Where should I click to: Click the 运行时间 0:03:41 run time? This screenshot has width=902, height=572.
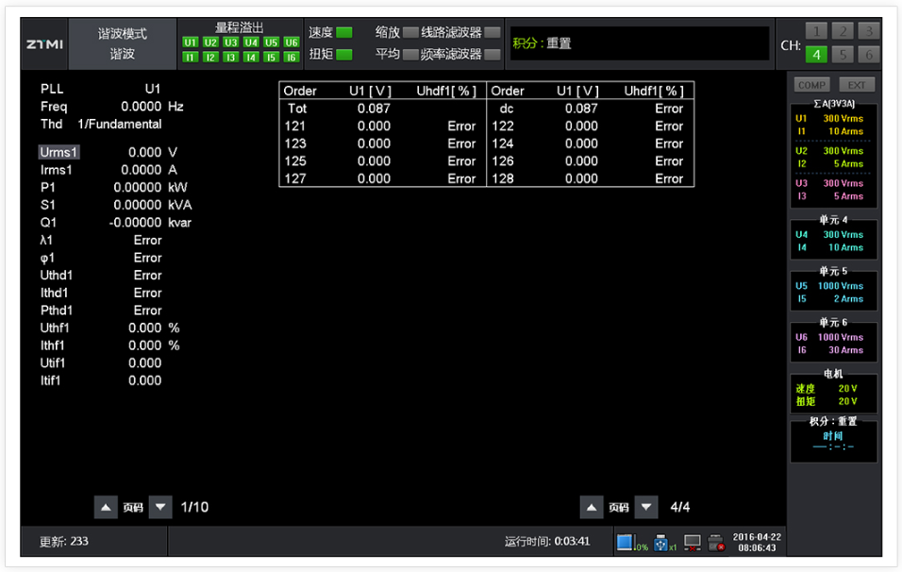tap(547, 542)
